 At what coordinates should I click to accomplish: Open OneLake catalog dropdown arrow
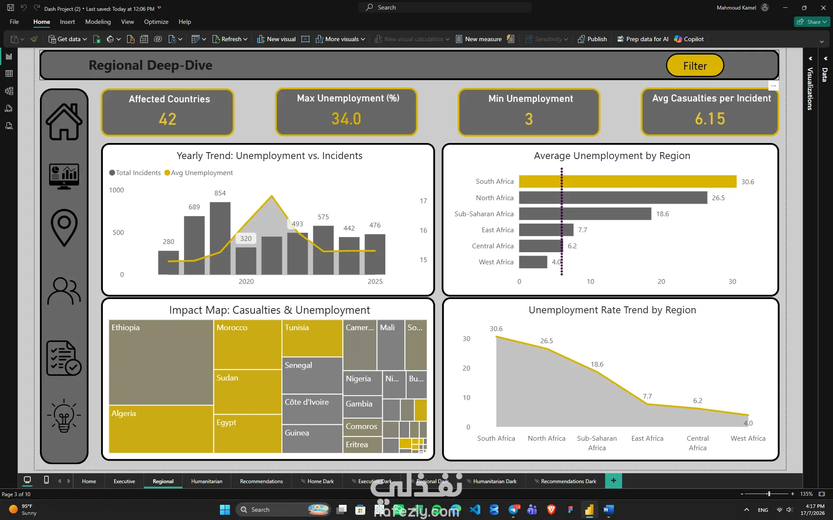(118, 39)
